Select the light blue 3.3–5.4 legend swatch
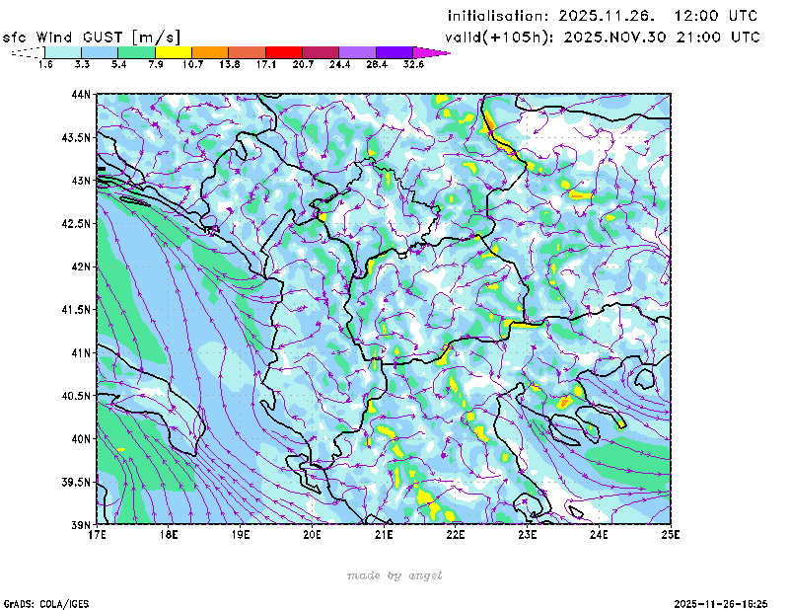The height and width of the screenshot is (610, 789). [100, 51]
